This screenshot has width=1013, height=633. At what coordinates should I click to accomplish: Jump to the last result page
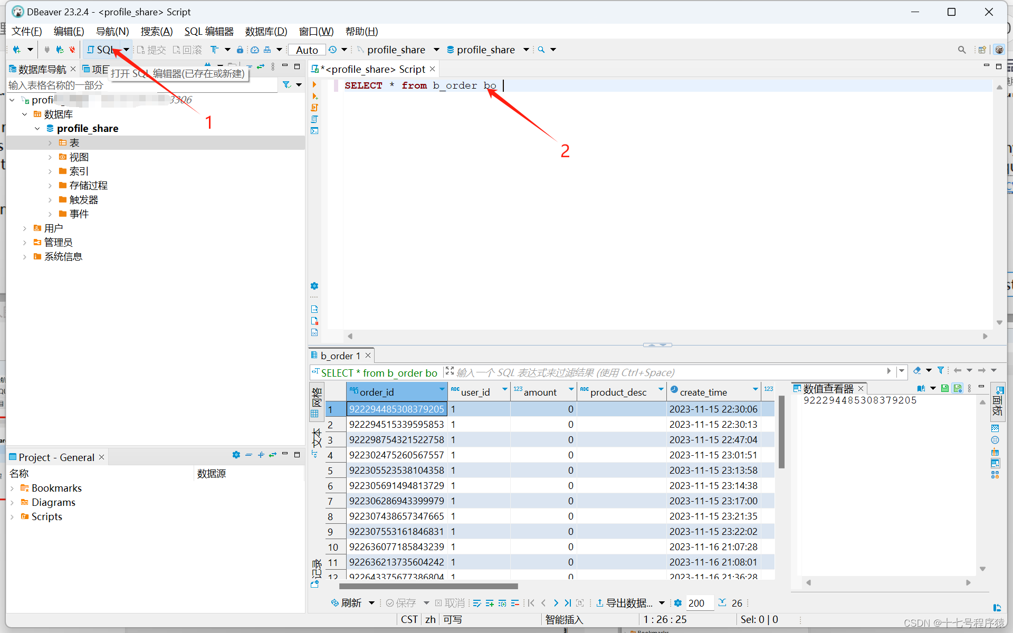[568, 602]
